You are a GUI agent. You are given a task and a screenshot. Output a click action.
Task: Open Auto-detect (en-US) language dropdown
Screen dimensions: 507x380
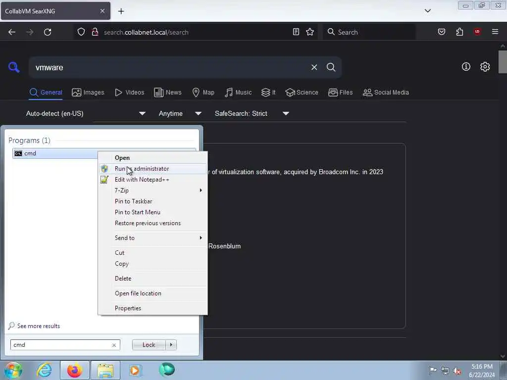tap(86, 113)
